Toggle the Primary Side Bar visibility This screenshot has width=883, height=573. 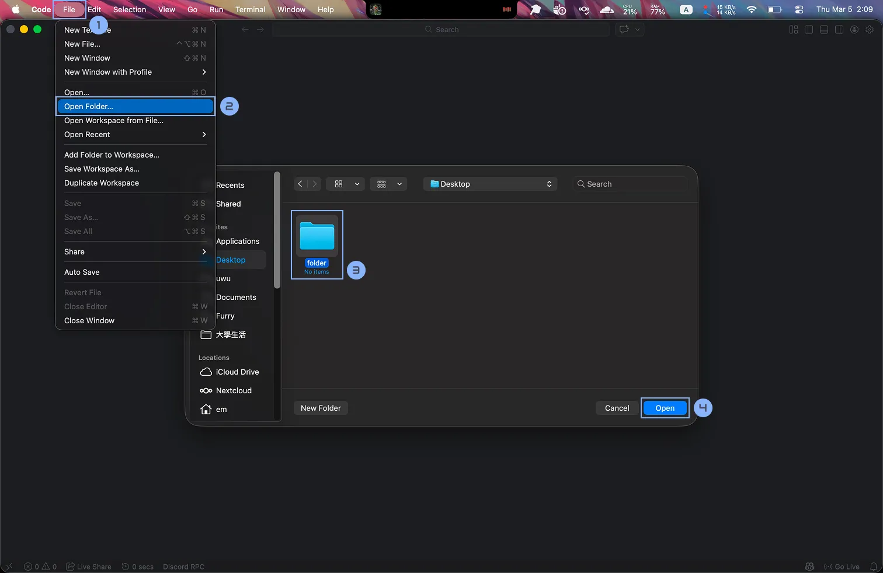coord(809,29)
